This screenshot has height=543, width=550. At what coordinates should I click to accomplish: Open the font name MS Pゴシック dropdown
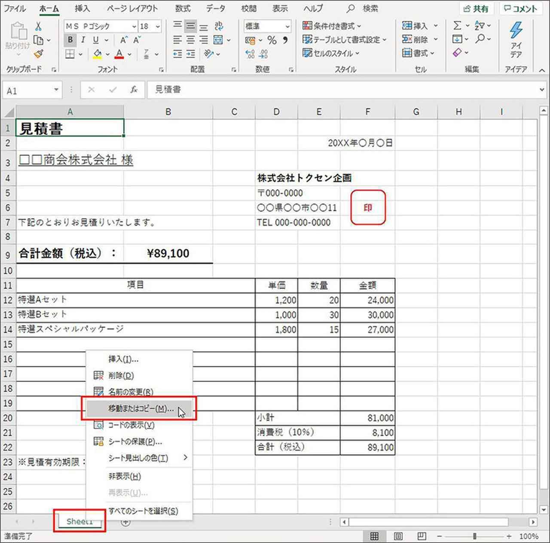(x=134, y=26)
